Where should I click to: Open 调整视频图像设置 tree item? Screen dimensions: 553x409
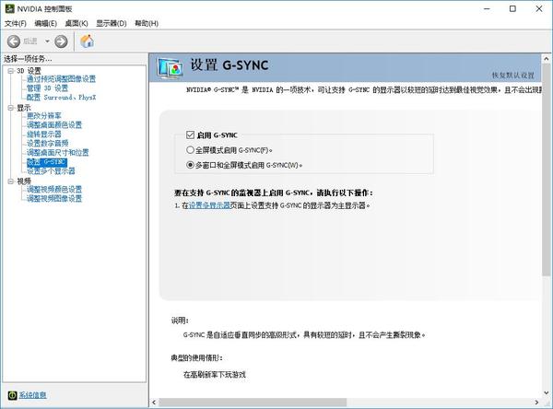point(54,198)
